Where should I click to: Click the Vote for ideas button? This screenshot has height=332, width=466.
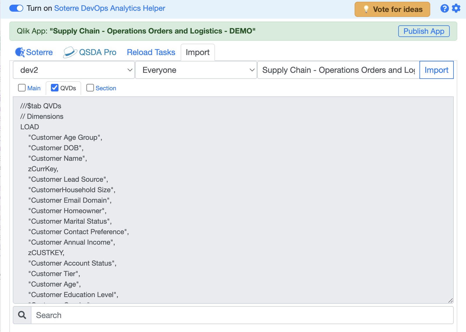click(392, 9)
